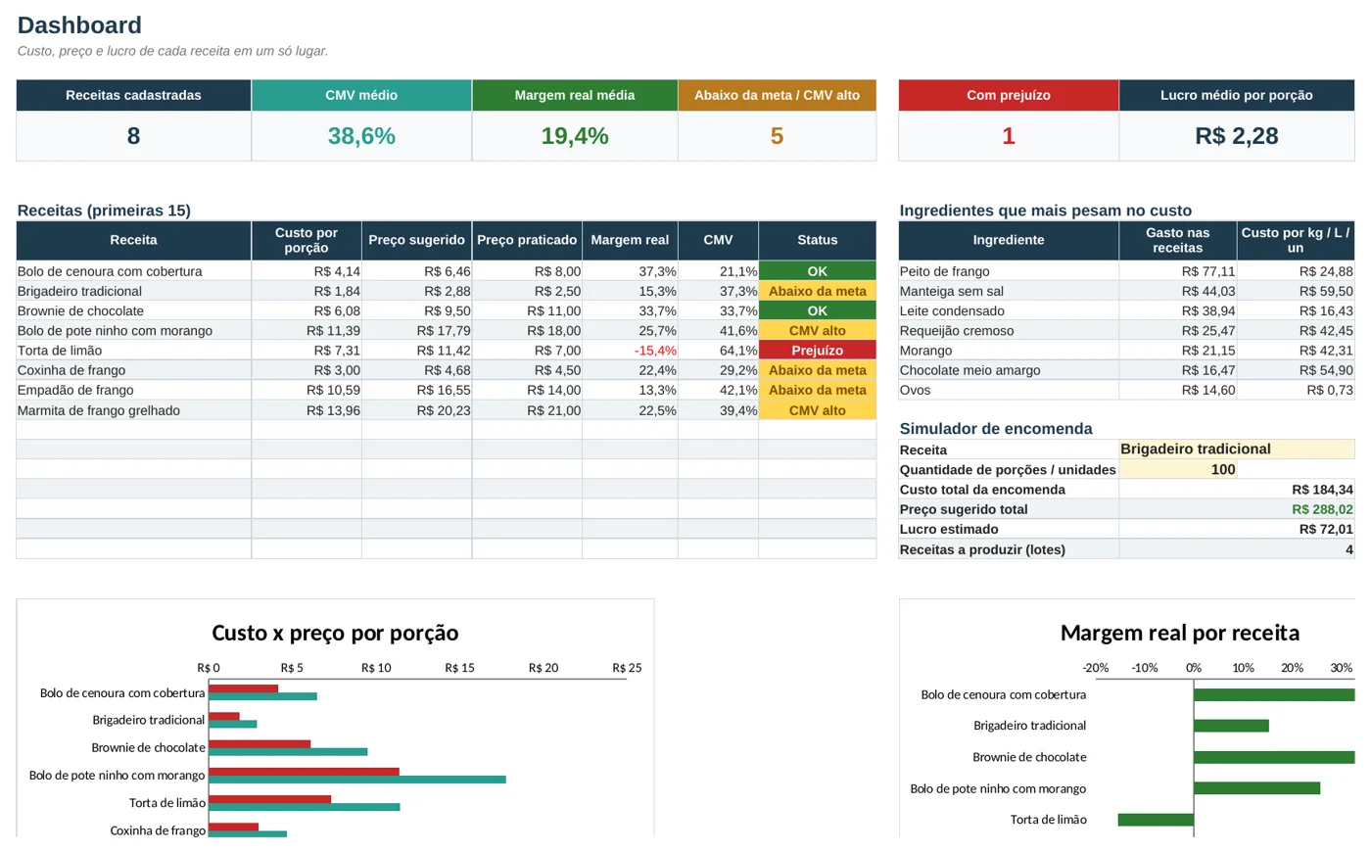Select the 'Brownie de chocolate' recipe cell
Image resolution: width=1371 pixels, height=853 pixels.
tap(133, 310)
